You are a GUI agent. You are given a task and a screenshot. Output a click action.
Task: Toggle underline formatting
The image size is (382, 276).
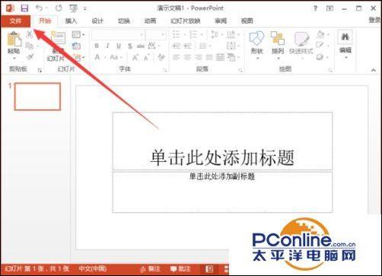pos(119,46)
